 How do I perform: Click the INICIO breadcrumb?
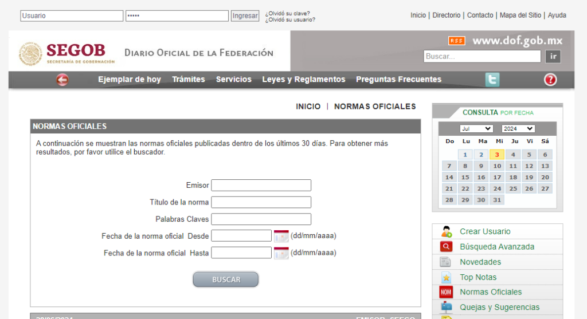tap(308, 107)
